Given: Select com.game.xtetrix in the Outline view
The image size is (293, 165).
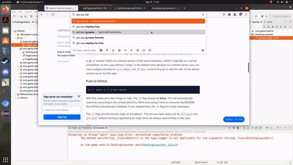Looking at the screenshot, I should click(264, 31).
